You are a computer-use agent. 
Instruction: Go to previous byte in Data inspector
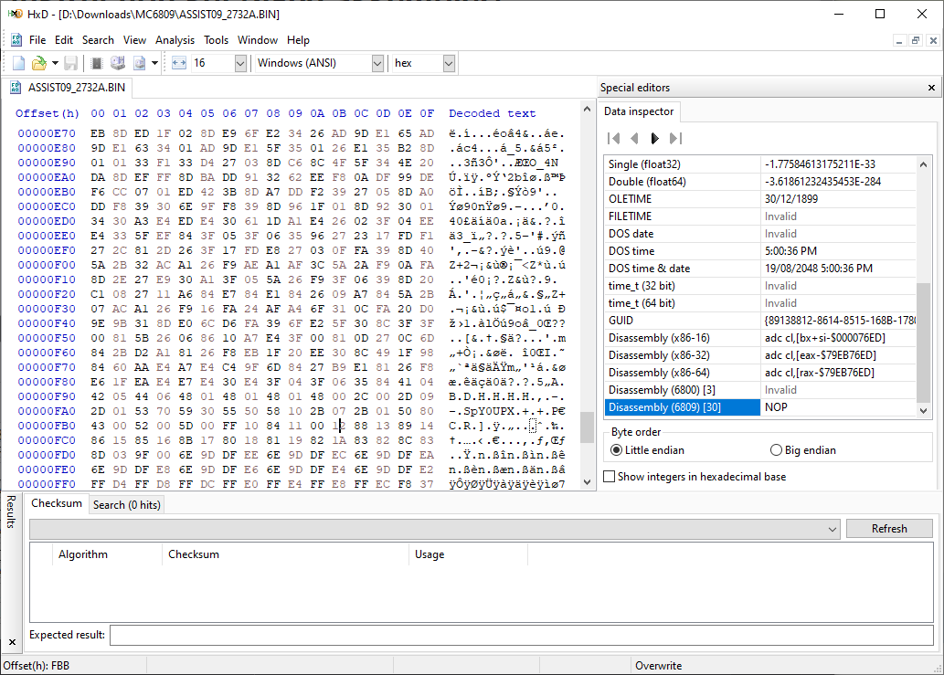click(634, 138)
